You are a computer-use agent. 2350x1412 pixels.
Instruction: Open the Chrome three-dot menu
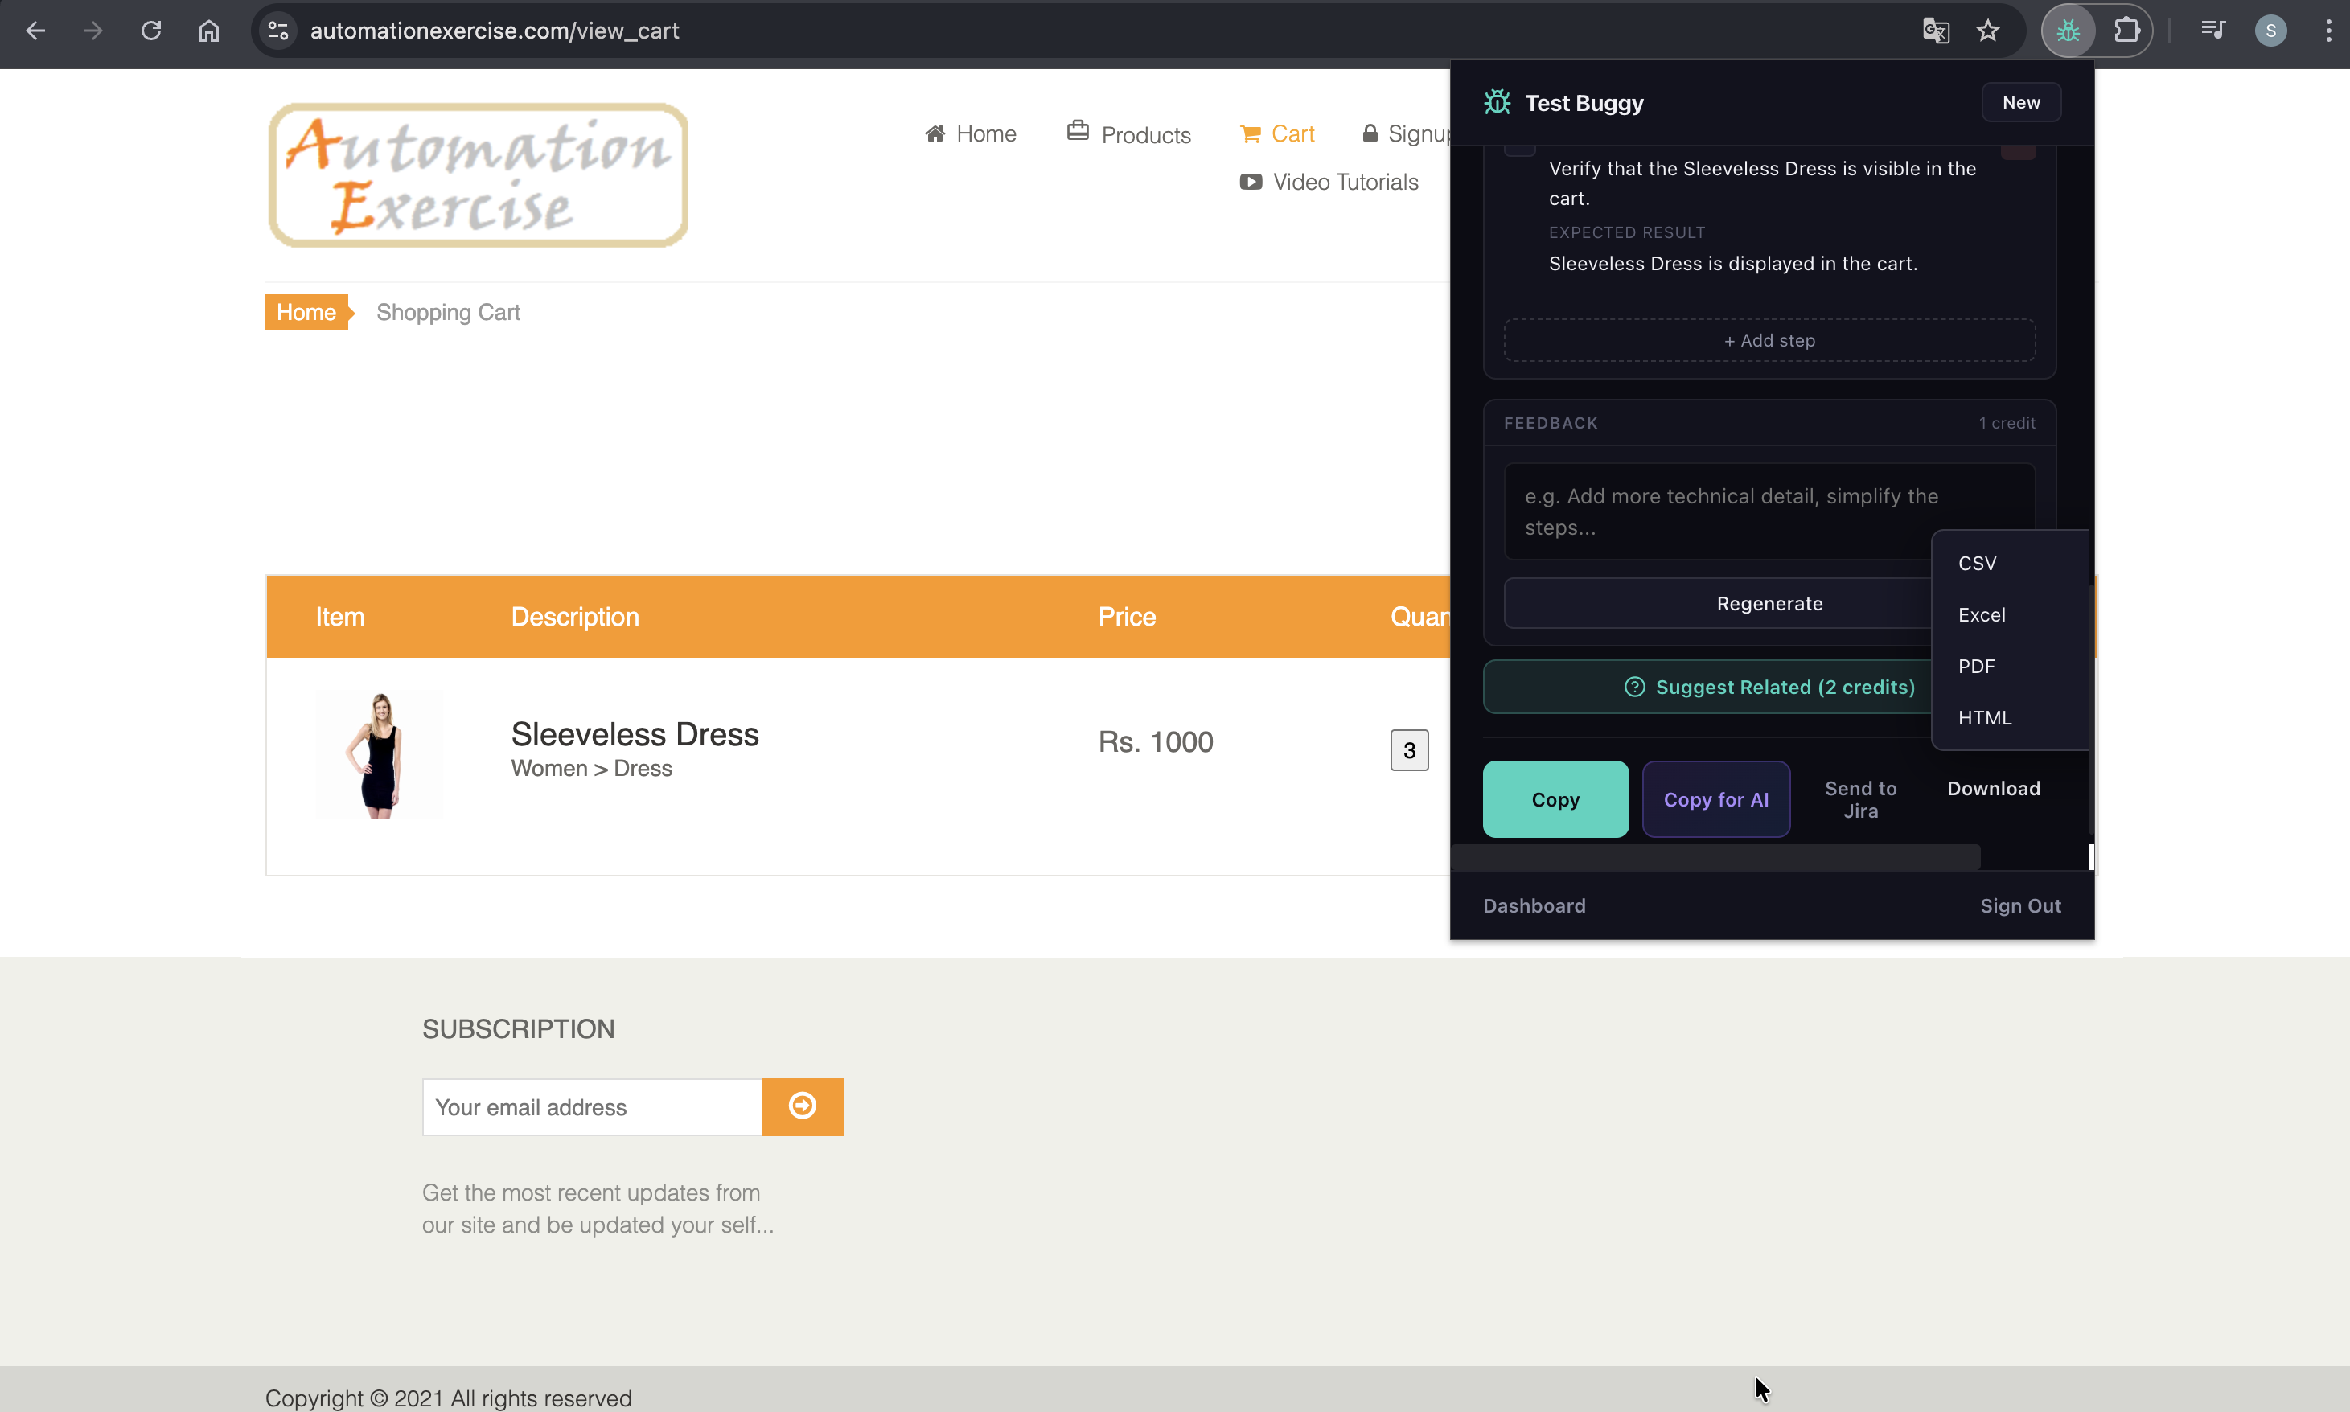(2328, 31)
